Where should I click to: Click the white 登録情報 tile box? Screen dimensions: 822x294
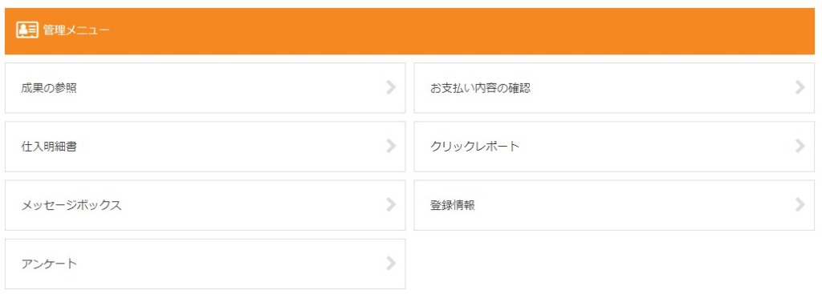click(614, 205)
